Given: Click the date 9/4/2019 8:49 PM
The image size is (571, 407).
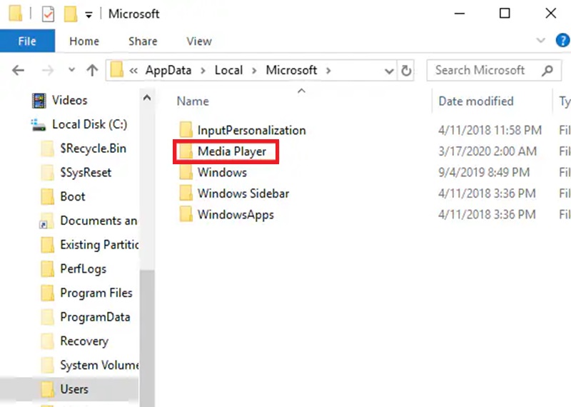Looking at the screenshot, I should [x=484, y=172].
